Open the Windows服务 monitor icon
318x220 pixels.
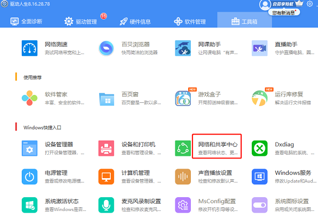click(259, 177)
